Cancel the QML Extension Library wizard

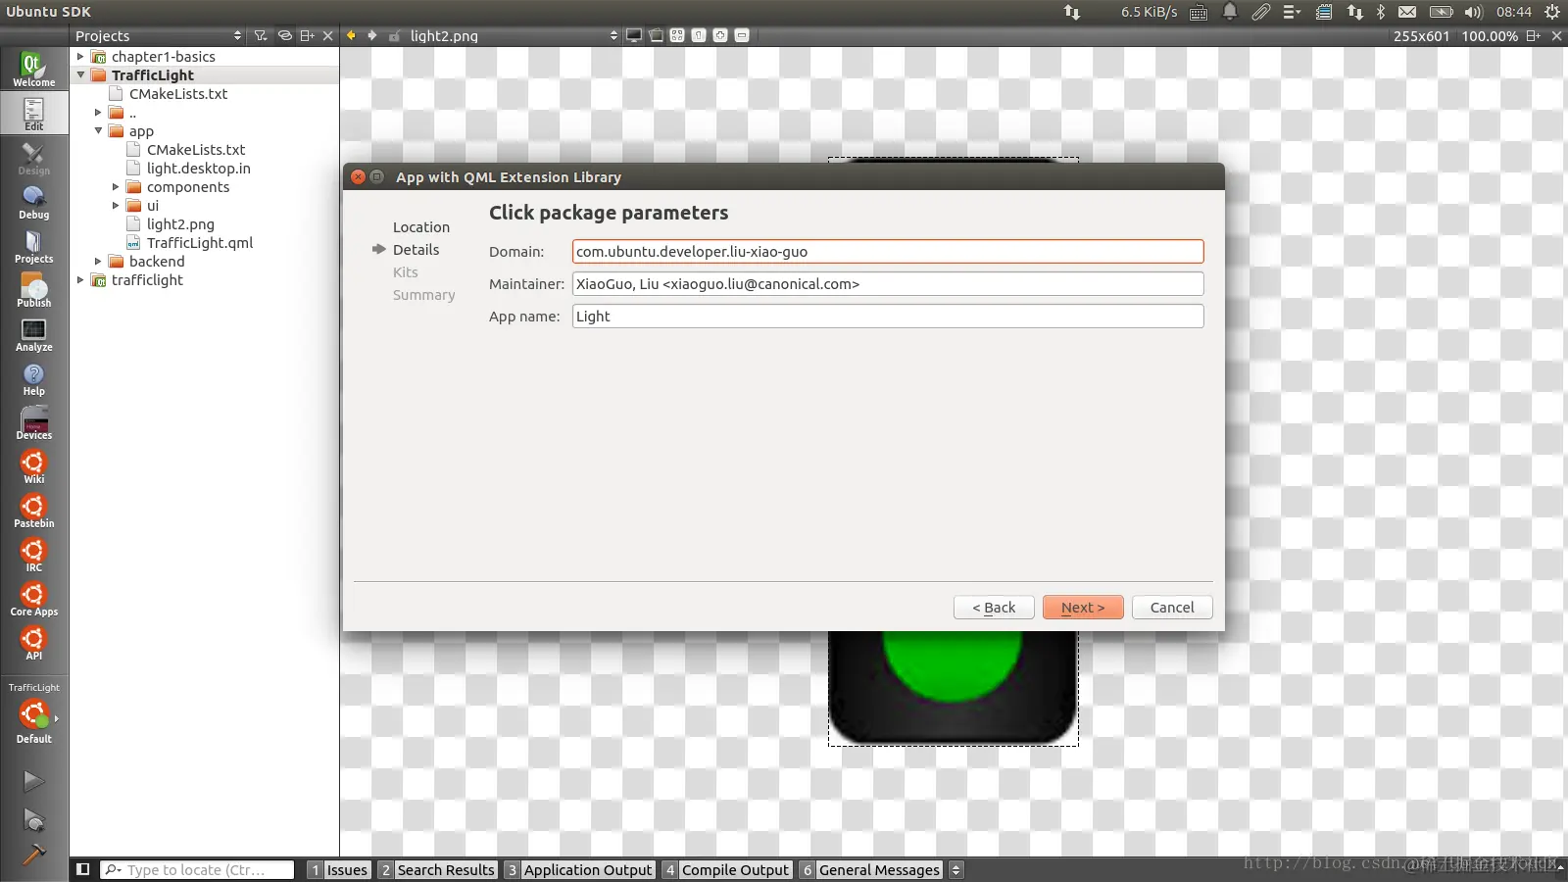[x=1172, y=608]
